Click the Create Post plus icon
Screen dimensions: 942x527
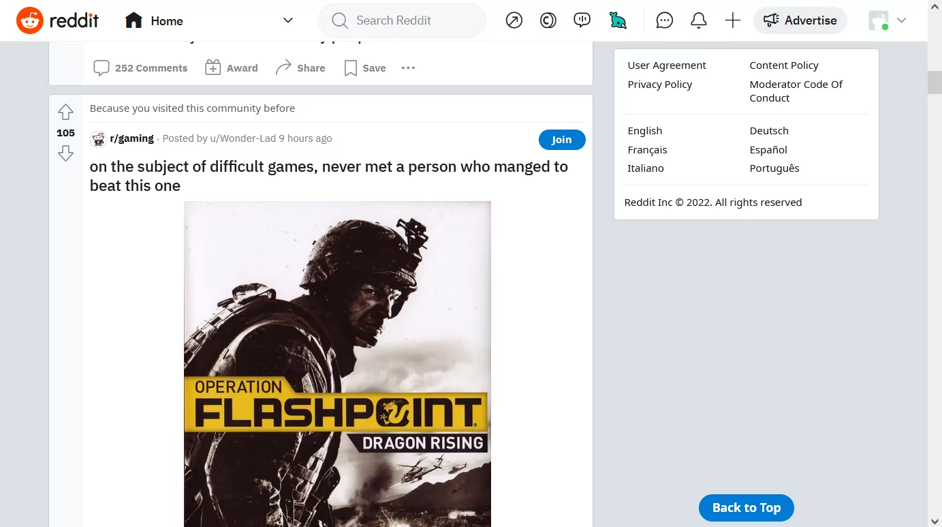(x=733, y=20)
